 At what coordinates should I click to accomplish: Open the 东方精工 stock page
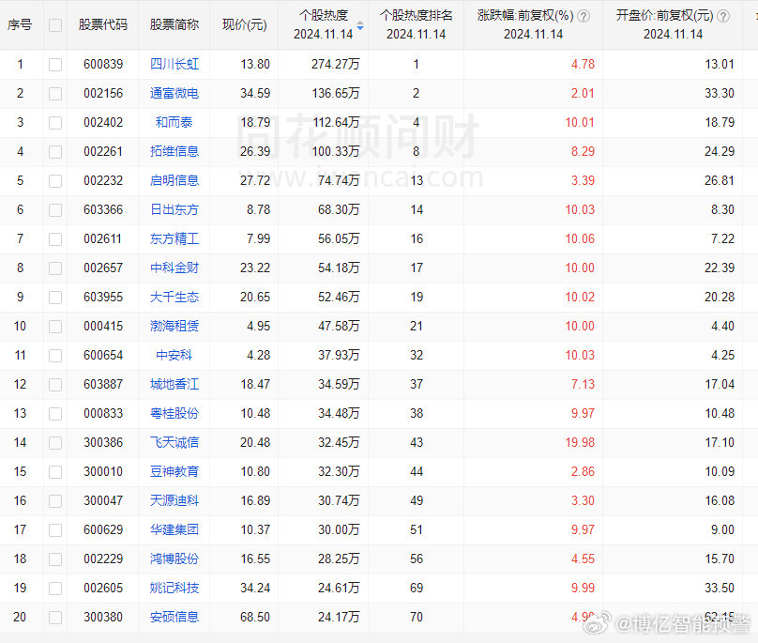tap(174, 238)
